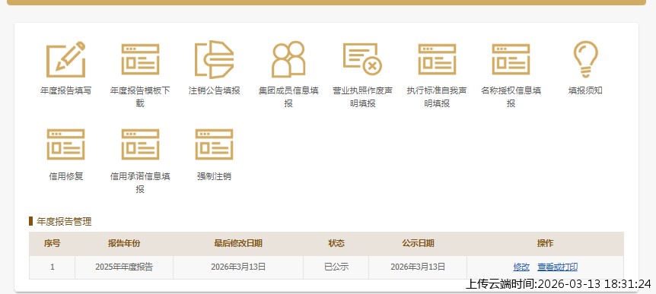Click the 集团成员信息填报 label text
The image size is (656, 294).
click(x=288, y=97)
